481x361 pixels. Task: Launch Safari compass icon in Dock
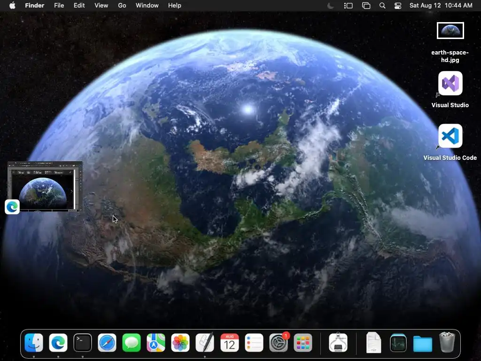[x=107, y=342]
